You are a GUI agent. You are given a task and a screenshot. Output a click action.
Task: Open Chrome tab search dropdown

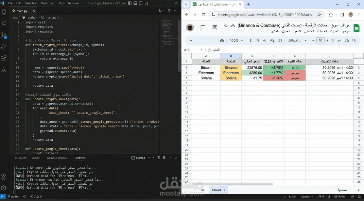[x=186, y=4]
